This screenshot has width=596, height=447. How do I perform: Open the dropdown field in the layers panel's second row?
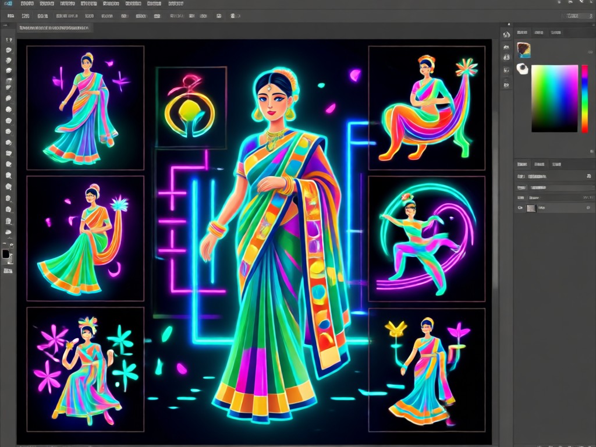click(562, 188)
